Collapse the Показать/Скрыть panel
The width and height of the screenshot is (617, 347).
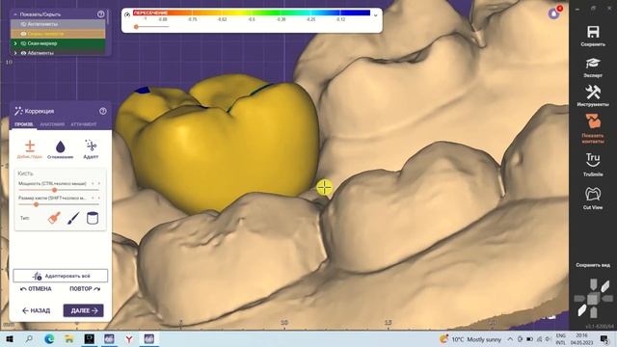pos(15,14)
